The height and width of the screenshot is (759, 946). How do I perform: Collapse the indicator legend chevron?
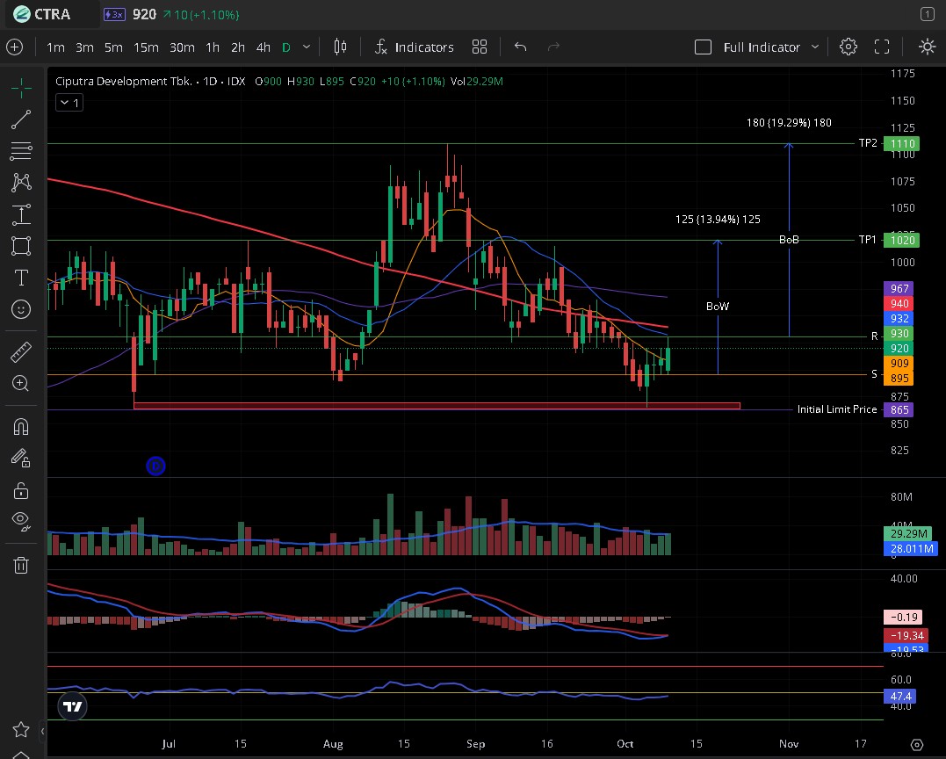pos(68,103)
